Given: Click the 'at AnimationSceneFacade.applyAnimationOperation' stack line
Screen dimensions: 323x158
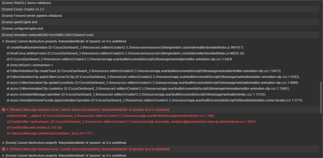Looking at the screenshot, I should pyautogui.click(x=154, y=100).
